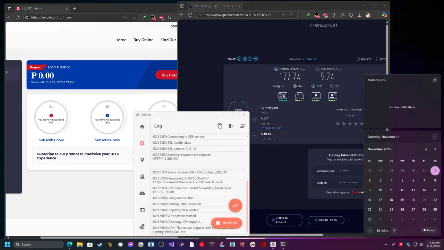Open the NetMod orange graph floating button
This screenshot has width=444, height=250.
(235, 205)
